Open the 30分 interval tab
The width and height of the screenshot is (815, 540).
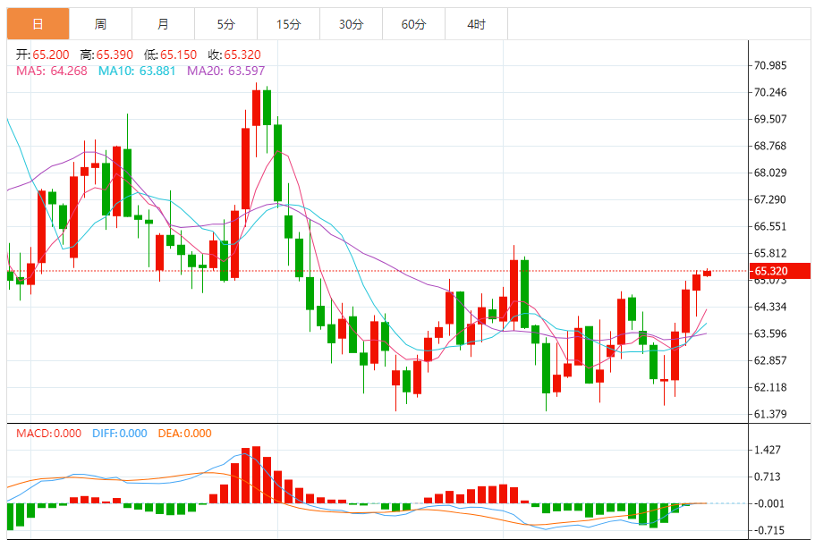pyautogui.click(x=351, y=24)
